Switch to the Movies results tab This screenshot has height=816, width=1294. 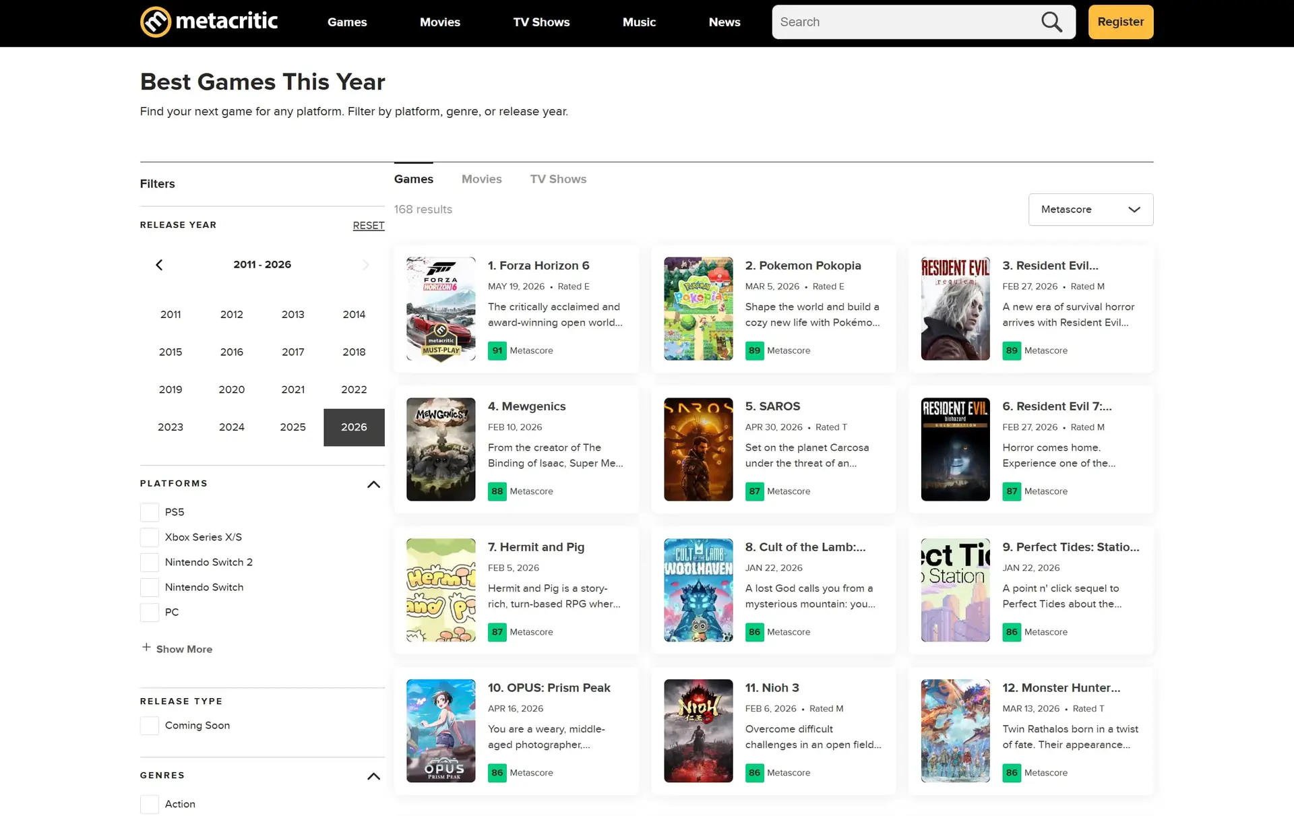click(481, 179)
